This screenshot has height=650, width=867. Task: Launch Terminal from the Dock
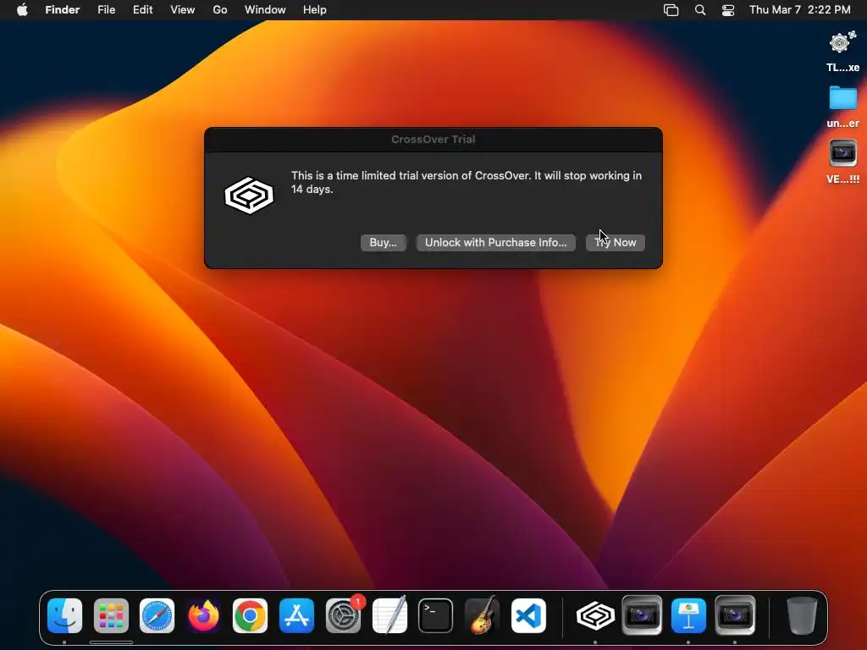[436, 616]
